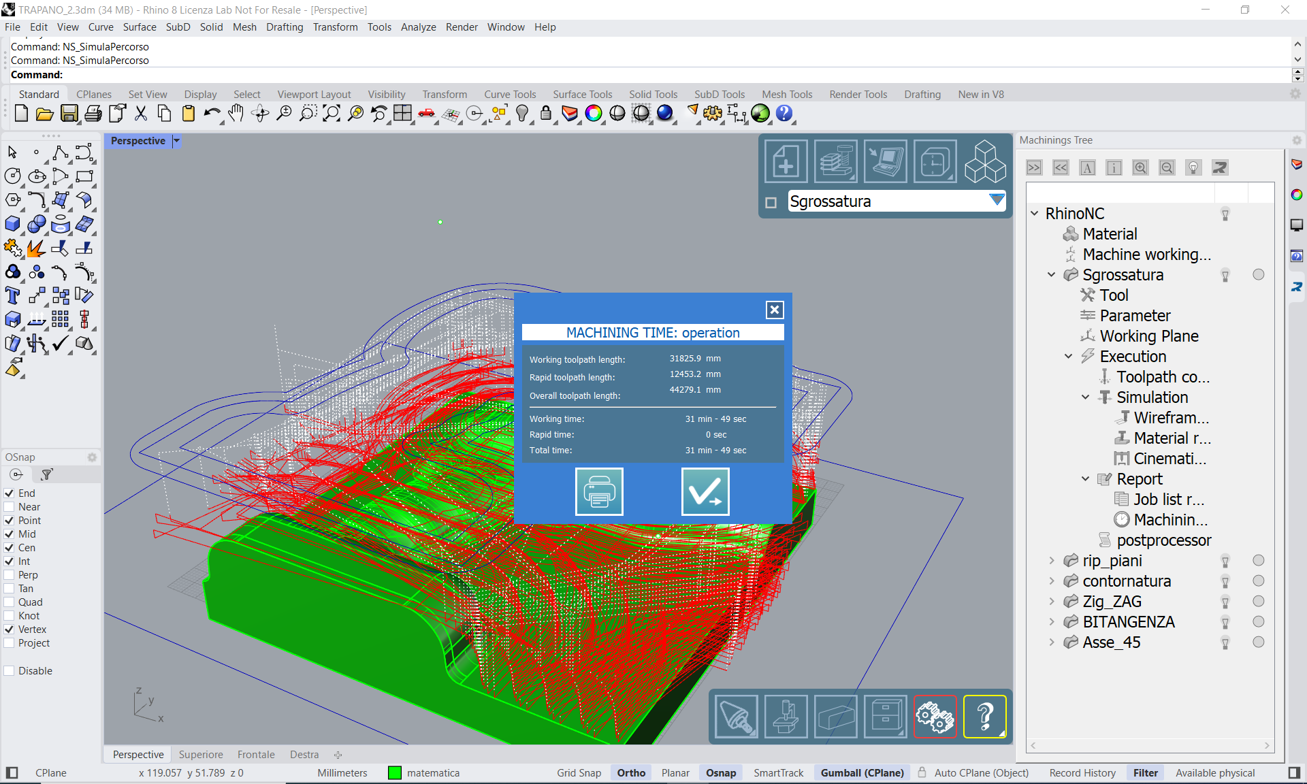1307x784 pixels.
Task: Check the Disable osnap checkbox
Action: pyautogui.click(x=10, y=671)
